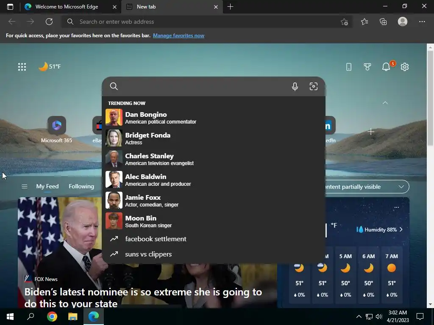
Task: Launch Google Chrome from taskbar
Action: pos(52,317)
